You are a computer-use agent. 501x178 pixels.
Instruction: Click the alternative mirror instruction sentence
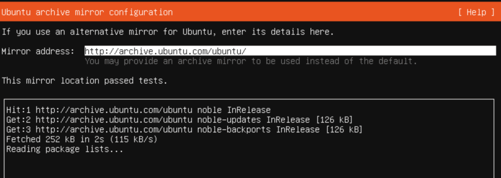tap(168, 32)
